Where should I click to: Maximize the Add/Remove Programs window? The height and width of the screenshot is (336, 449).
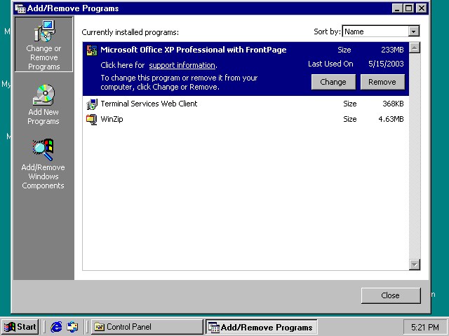coord(408,8)
